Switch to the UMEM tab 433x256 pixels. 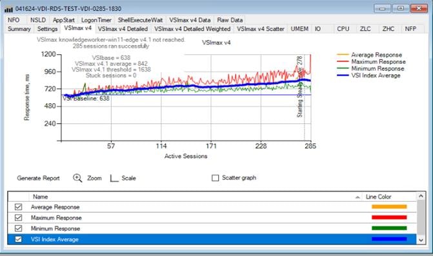point(299,29)
